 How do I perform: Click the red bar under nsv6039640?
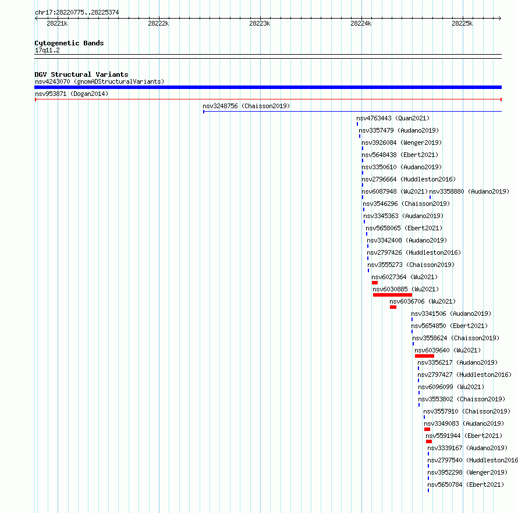pyautogui.click(x=424, y=356)
